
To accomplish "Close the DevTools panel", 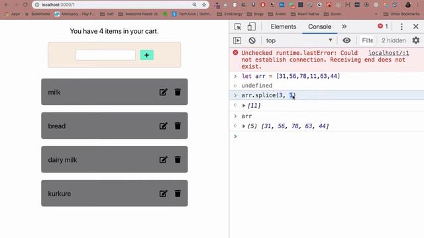I will click(x=416, y=26).
